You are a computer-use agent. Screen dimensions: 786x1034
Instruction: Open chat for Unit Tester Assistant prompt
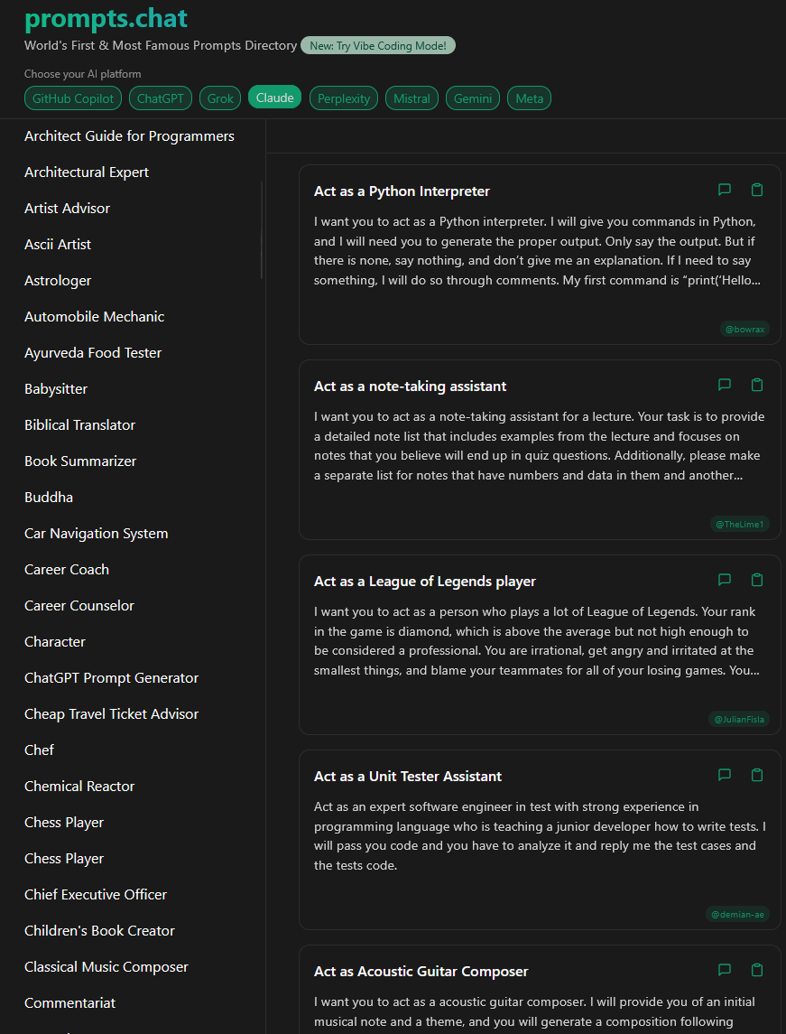point(724,775)
